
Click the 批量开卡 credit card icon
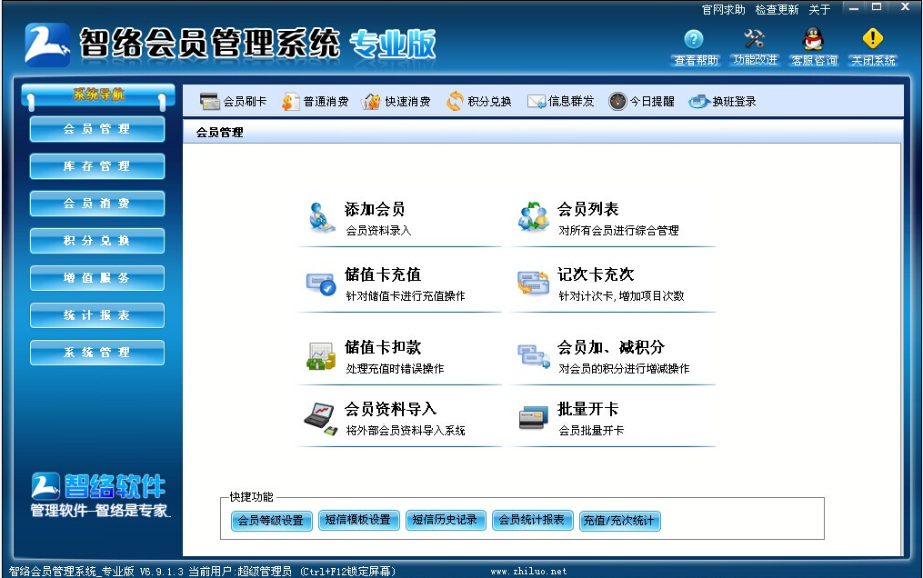click(x=533, y=417)
